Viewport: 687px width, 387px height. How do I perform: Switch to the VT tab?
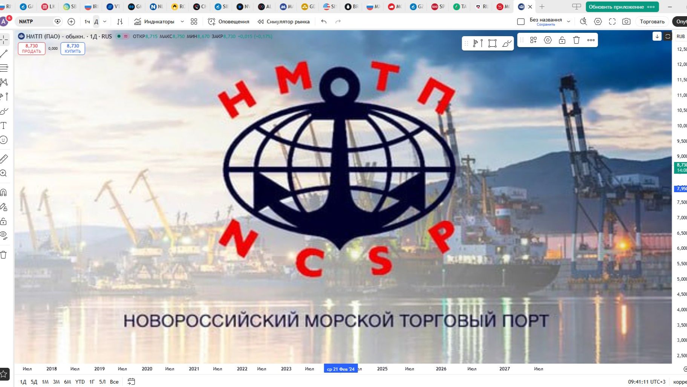pos(113,7)
